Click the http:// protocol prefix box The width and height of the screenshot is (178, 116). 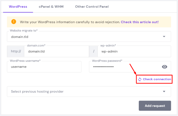[16, 52]
